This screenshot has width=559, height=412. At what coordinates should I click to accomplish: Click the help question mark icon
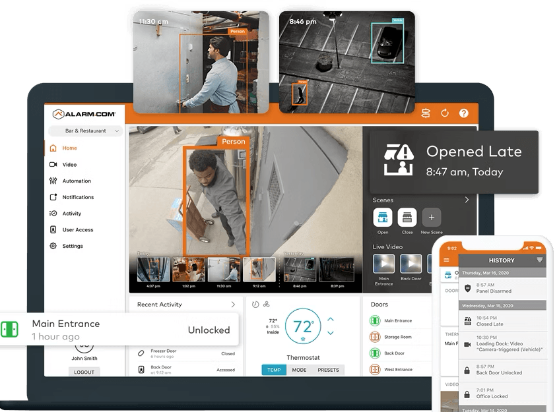click(x=463, y=113)
